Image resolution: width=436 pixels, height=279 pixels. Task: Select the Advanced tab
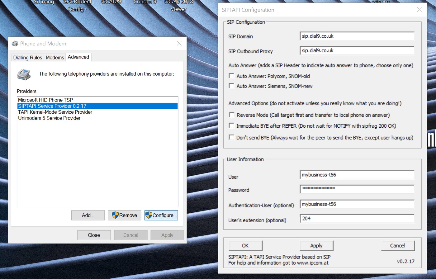click(x=78, y=57)
